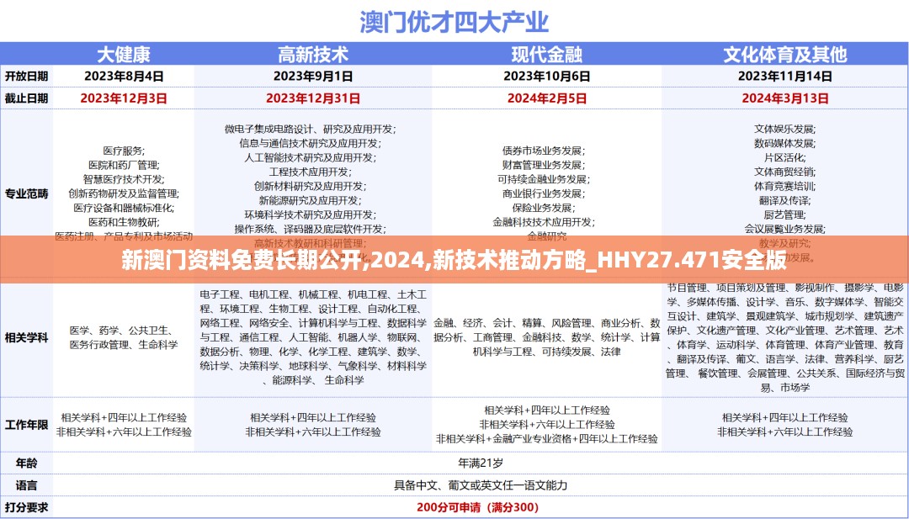The height and width of the screenshot is (519, 909).
Task: Click the 年满21岁 age requirement
Action: (481, 463)
